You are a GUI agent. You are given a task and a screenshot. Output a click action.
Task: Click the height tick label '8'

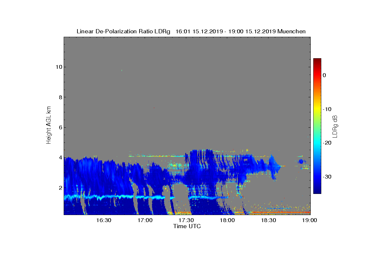(x=60, y=97)
